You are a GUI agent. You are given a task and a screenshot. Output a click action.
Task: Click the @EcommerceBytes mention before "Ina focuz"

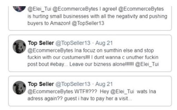[x=50, y=50]
